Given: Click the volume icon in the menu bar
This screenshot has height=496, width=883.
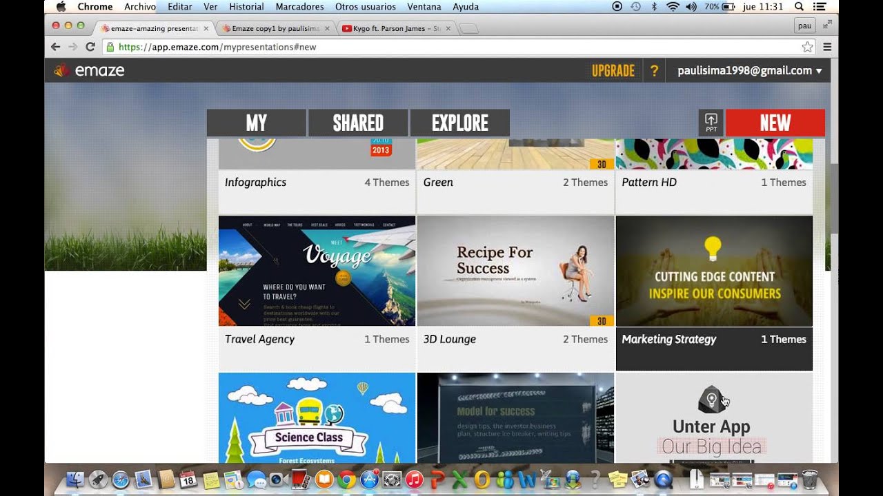Looking at the screenshot, I should coord(691,7).
